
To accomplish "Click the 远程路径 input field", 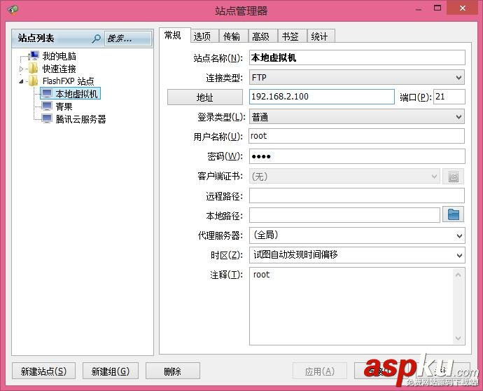I will click(357, 195).
